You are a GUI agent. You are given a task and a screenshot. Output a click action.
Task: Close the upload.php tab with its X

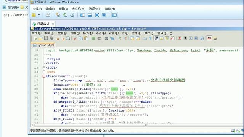[x=53, y=45]
